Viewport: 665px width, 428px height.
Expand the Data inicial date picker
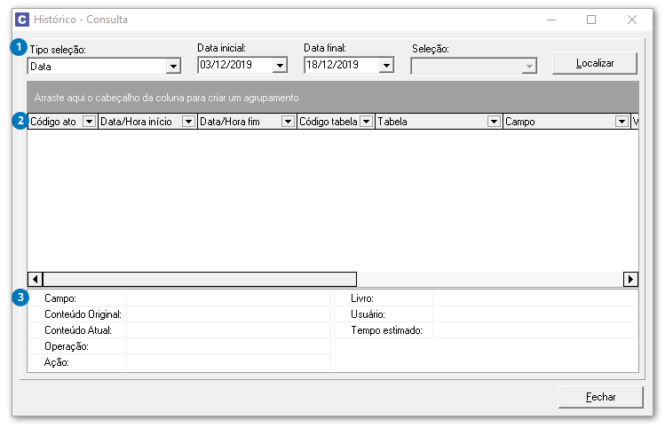[280, 65]
